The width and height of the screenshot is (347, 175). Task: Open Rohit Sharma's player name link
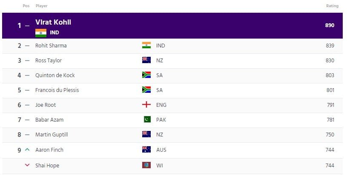[51, 46]
